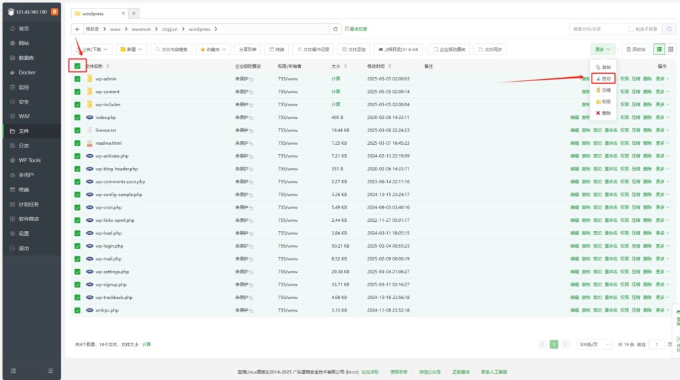
Task: Open the WAF icon in sidebar
Action: click(13, 116)
